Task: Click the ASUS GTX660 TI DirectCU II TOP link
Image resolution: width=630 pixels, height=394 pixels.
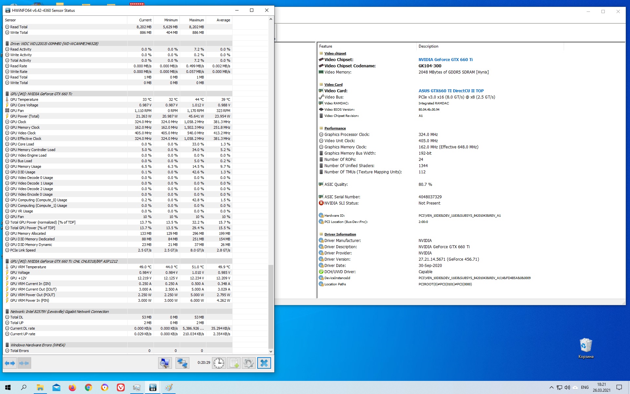Action: click(x=451, y=91)
